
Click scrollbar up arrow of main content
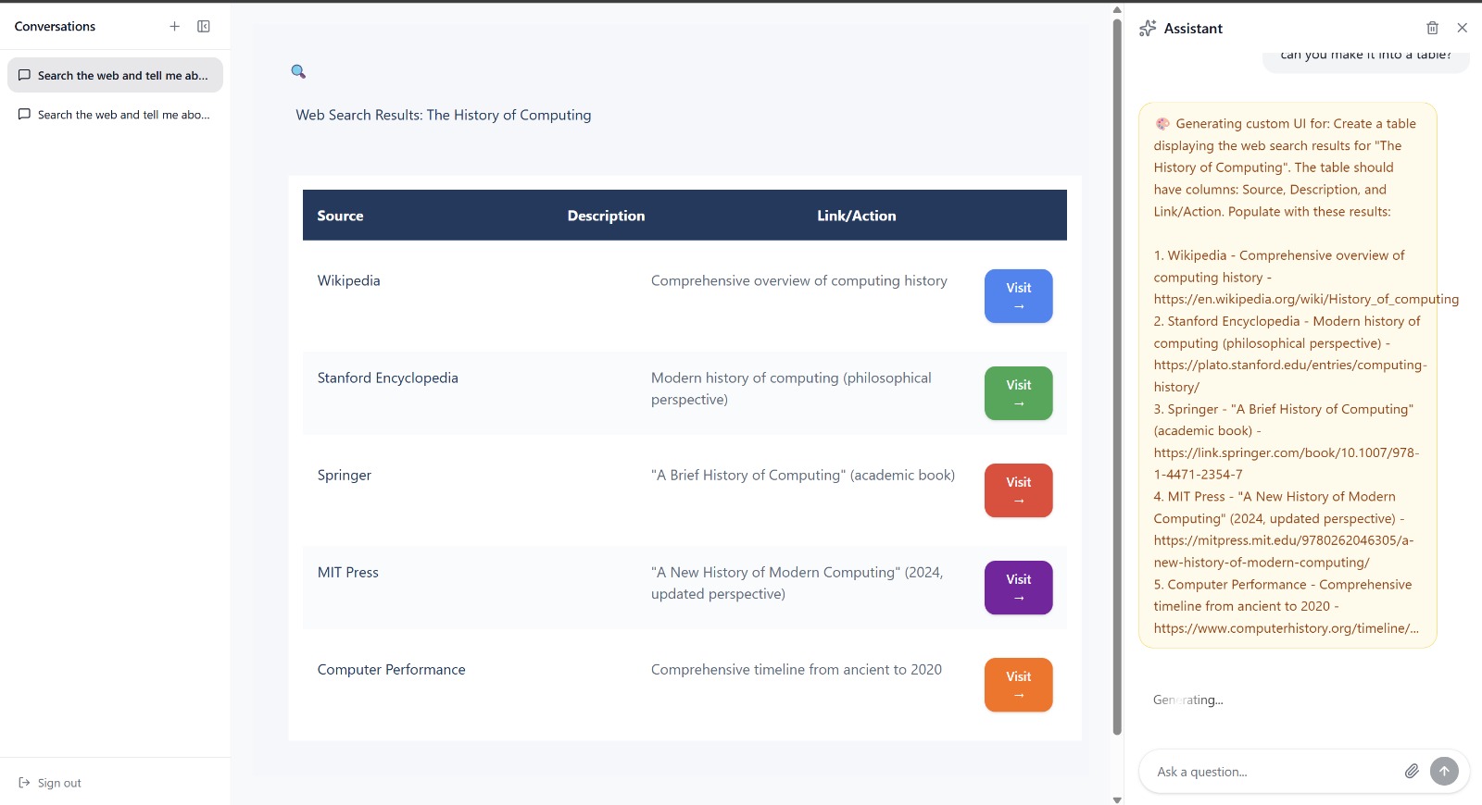coord(1117,9)
